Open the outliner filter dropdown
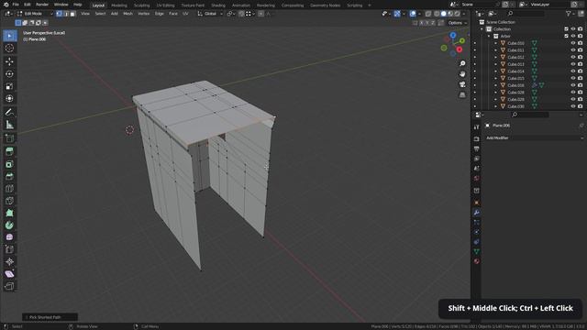This screenshot has width=587, height=330. (570, 14)
